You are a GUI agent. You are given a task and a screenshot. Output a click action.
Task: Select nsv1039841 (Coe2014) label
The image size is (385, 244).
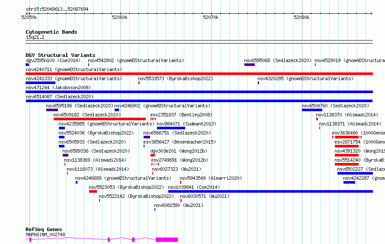pyautogui.click(x=194, y=187)
